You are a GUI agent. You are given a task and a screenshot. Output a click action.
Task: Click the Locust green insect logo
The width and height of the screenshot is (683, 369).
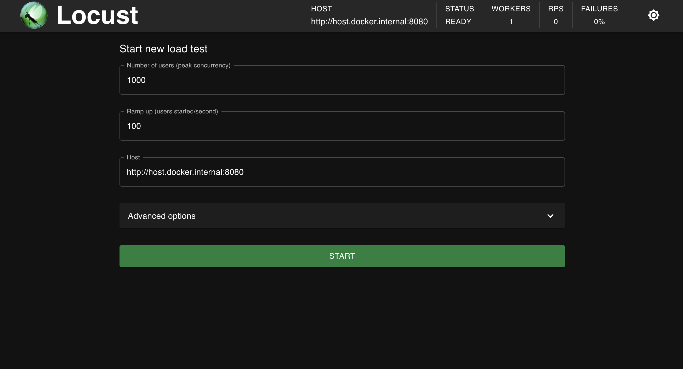pyautogui.click(x=34, y=15)
